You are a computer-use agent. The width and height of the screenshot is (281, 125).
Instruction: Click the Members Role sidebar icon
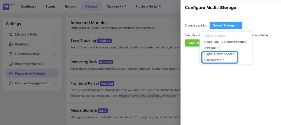11,35
